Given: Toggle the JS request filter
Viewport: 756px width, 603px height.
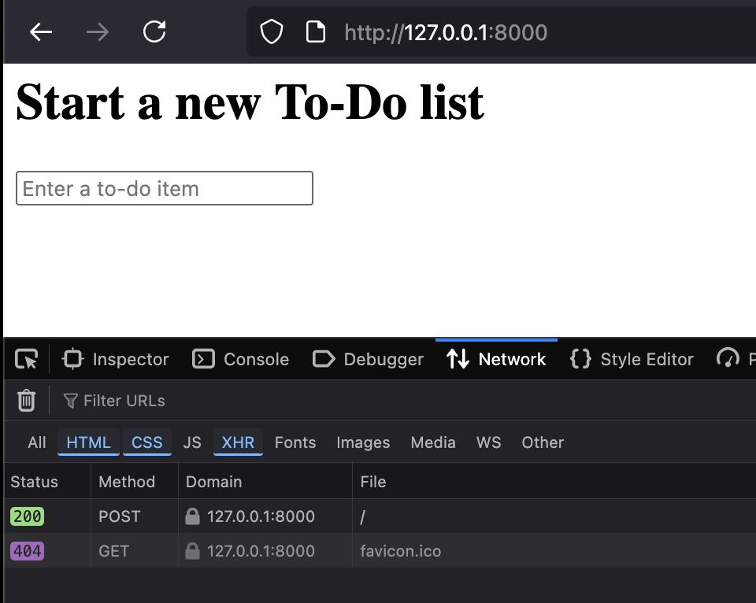Looking at the screenshot, I should tap(192, 442).
